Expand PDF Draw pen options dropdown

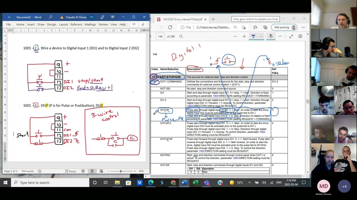pos(261,36)
